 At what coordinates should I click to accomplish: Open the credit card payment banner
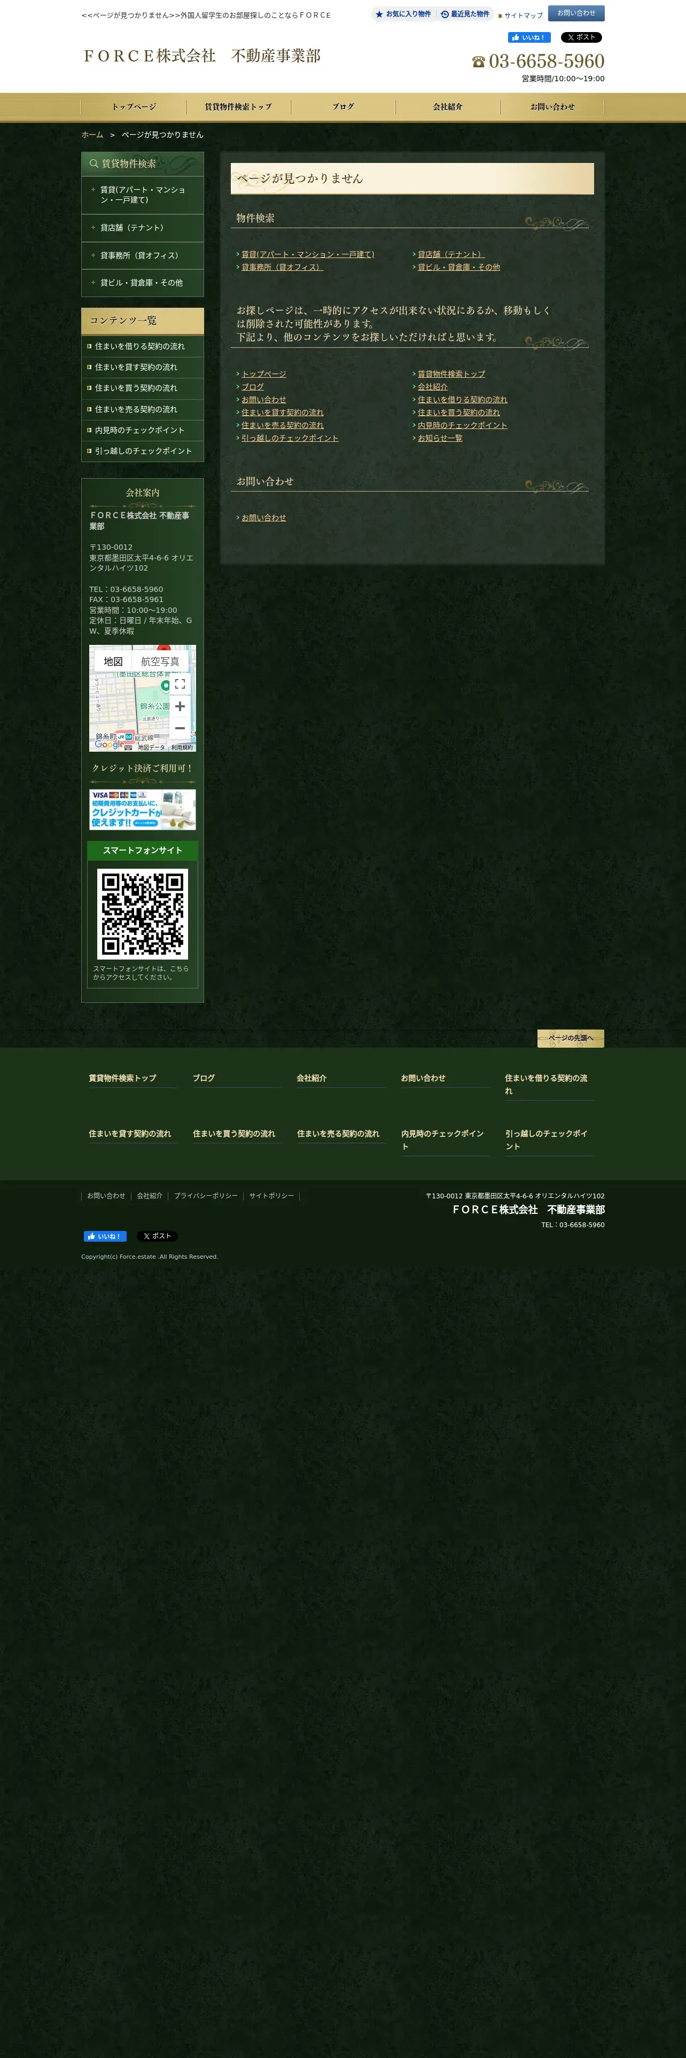click(142, 809)
